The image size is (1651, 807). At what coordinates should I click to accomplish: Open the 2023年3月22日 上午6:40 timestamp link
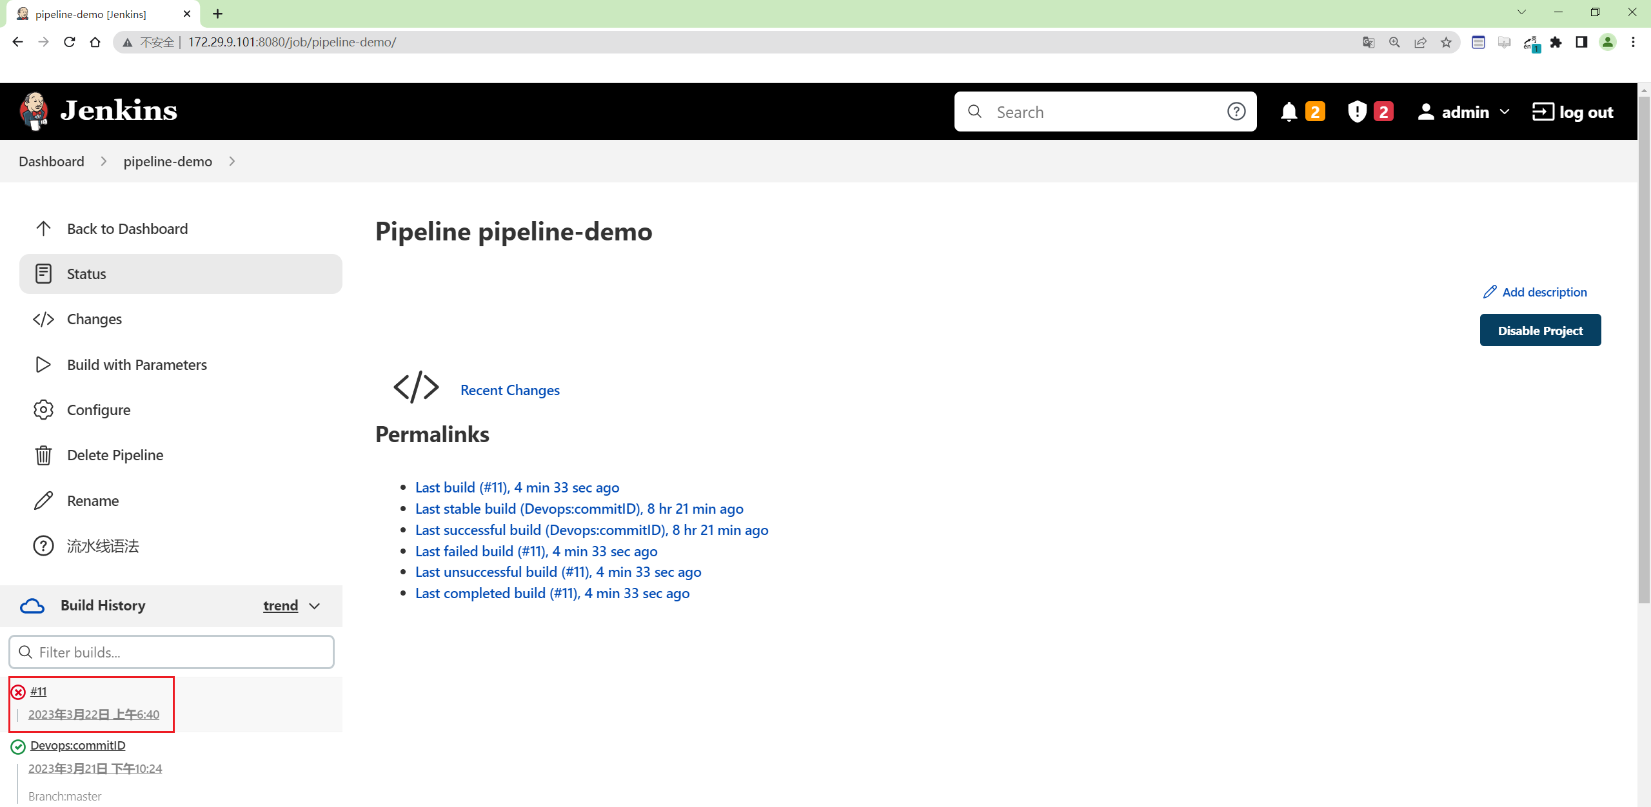click(x=94, y=714)
